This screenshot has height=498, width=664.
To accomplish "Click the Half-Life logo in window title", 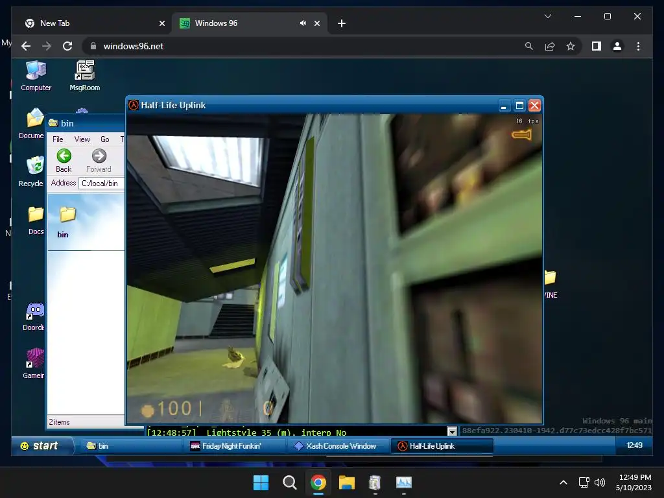I will (x=134, y=105).
